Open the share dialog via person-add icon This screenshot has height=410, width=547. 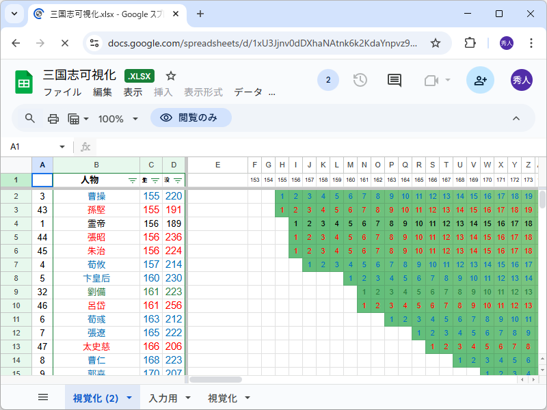tap(479, 80)
